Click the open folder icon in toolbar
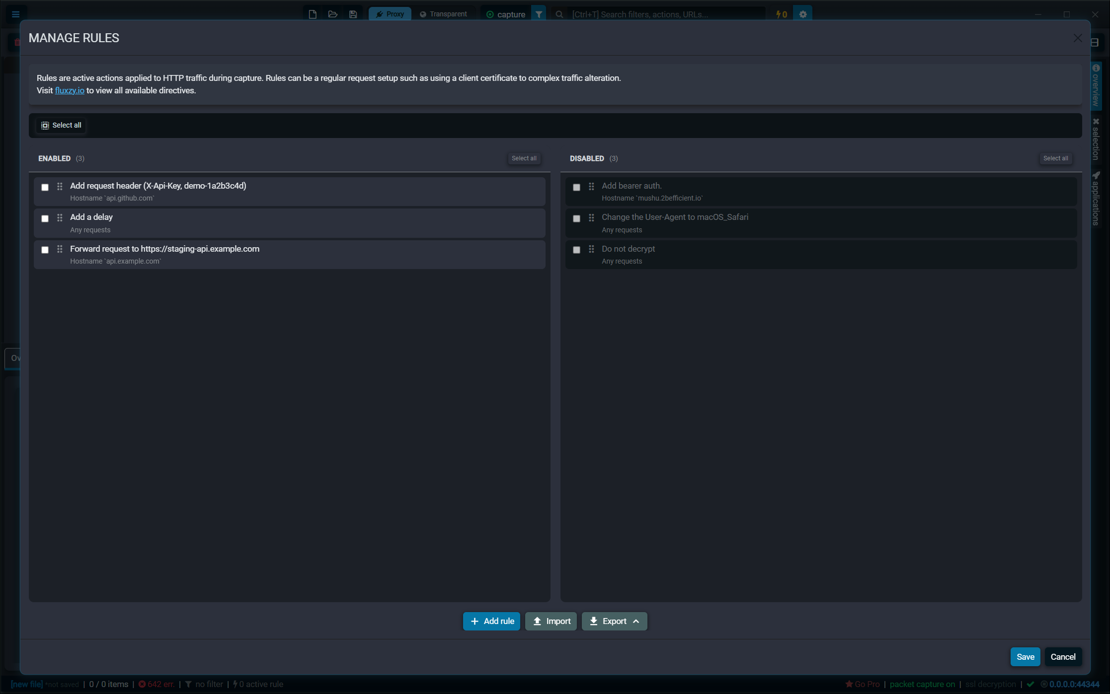1110x694 pixels. 333,14
